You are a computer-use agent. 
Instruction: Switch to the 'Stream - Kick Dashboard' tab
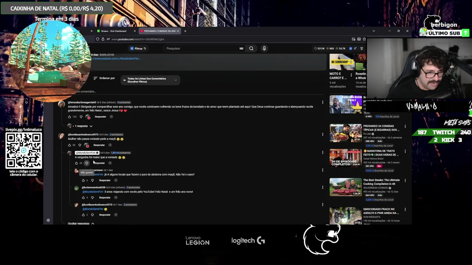(114, 31)
